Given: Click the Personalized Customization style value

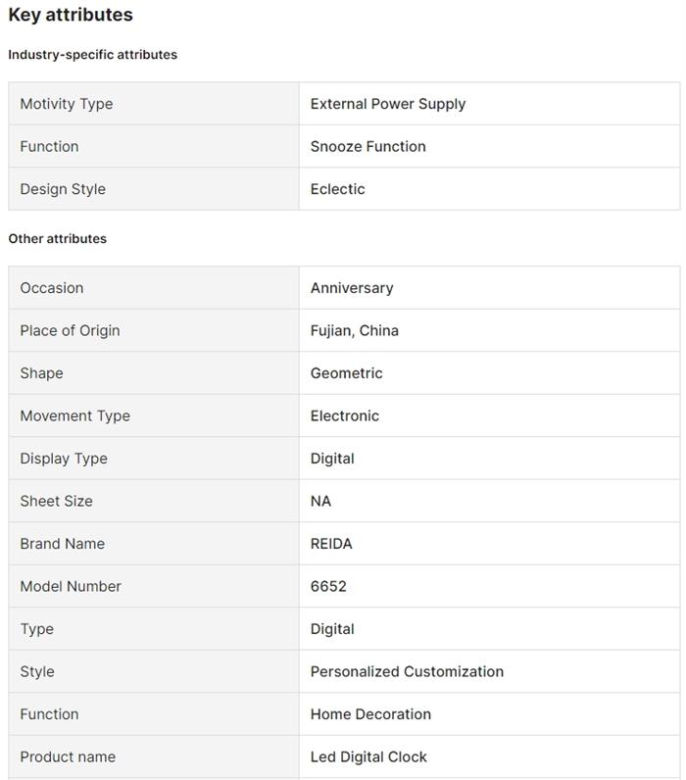Looking at the screenshot, I should point(407,672).
